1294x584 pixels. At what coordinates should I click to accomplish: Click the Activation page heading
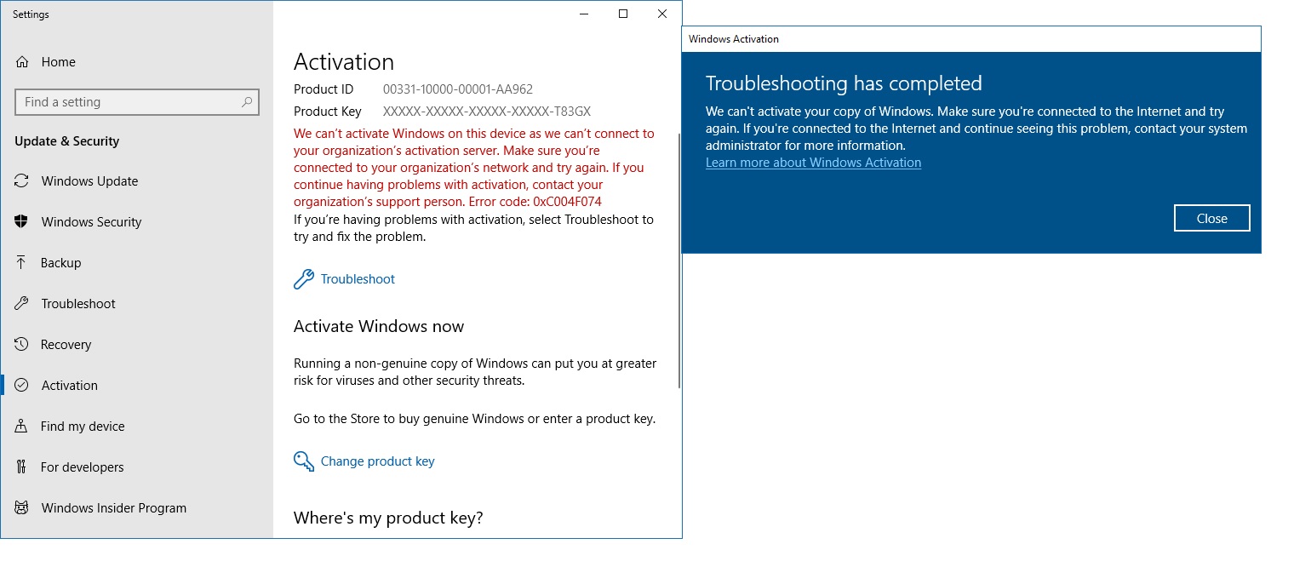[344, 62]
